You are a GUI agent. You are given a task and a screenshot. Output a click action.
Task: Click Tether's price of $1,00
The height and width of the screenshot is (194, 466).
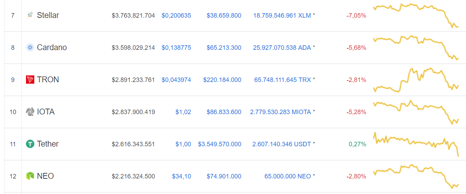pyautogui.click(x=183, y=144)
